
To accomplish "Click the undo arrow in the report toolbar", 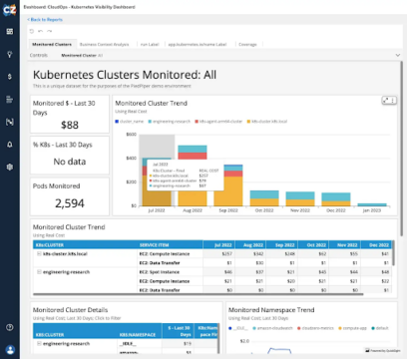I will [x=40, y=31].
